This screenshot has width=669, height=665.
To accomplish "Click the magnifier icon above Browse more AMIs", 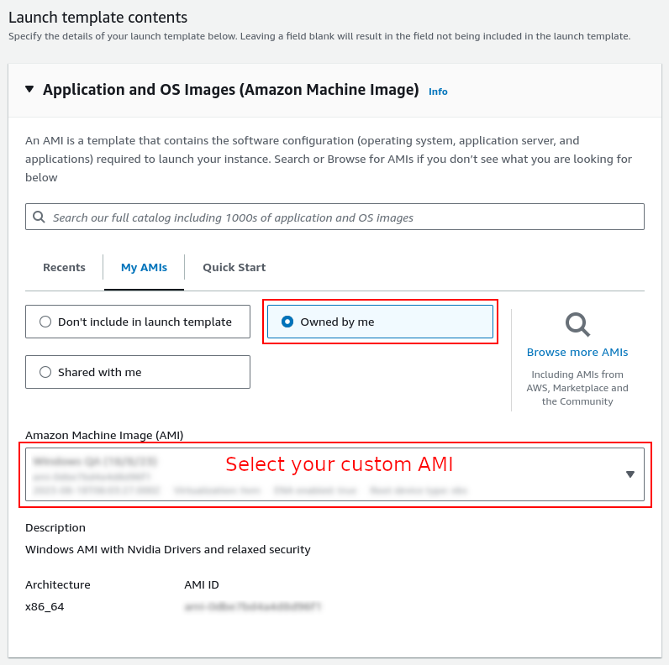I will click(577, 325).
